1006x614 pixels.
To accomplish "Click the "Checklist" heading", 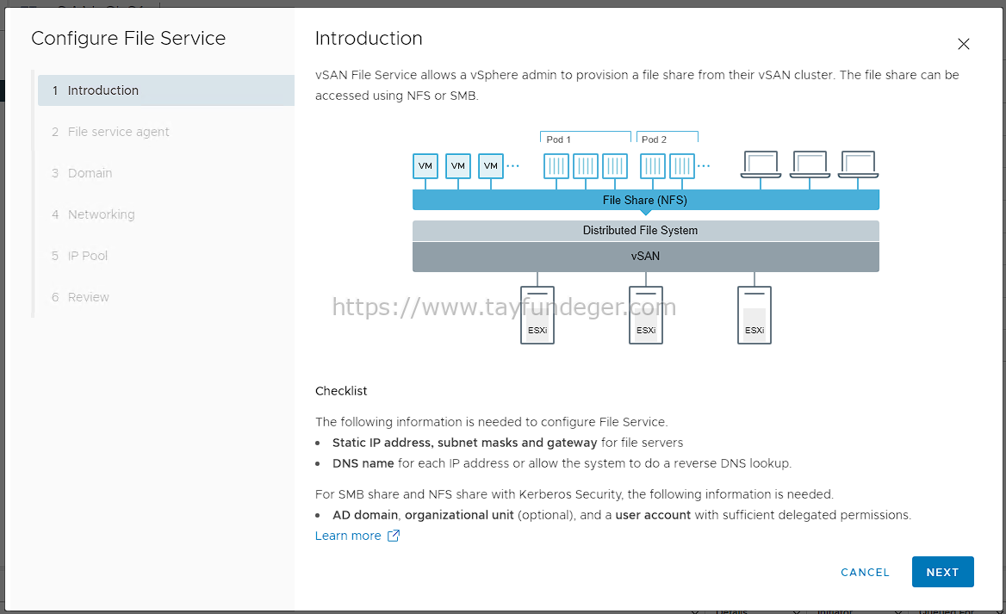I will tap(341, 391).
